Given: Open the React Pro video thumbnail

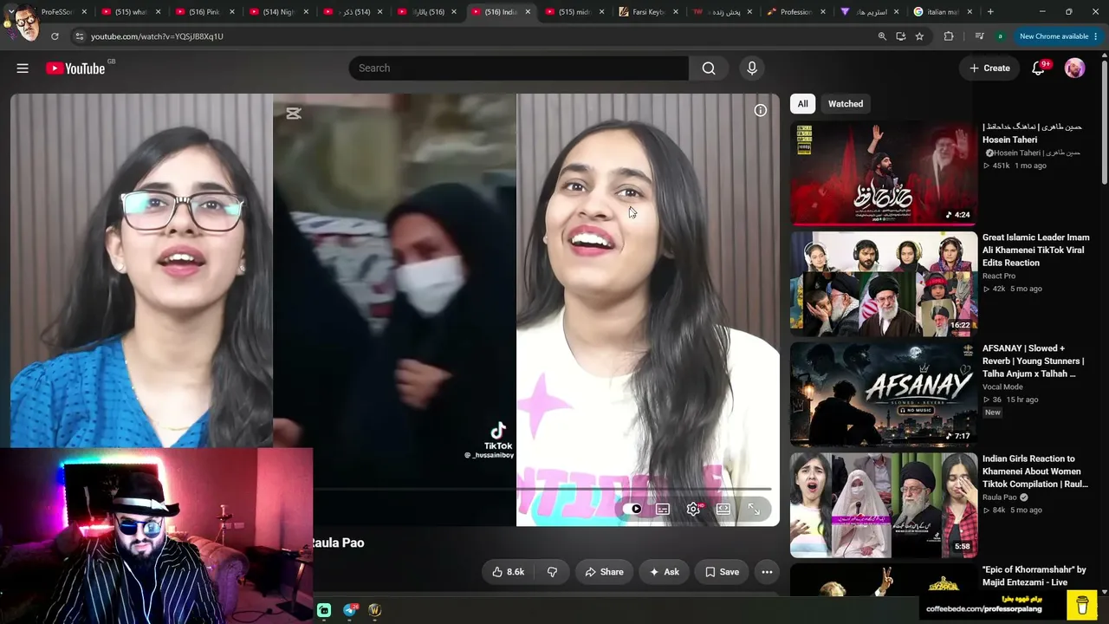Looking at the screenshot, I should pyautogui.click(x=884, y=283).
